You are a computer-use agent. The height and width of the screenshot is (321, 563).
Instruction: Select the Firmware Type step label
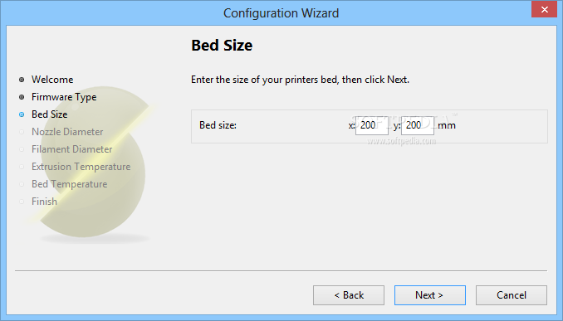pos(64,97)
